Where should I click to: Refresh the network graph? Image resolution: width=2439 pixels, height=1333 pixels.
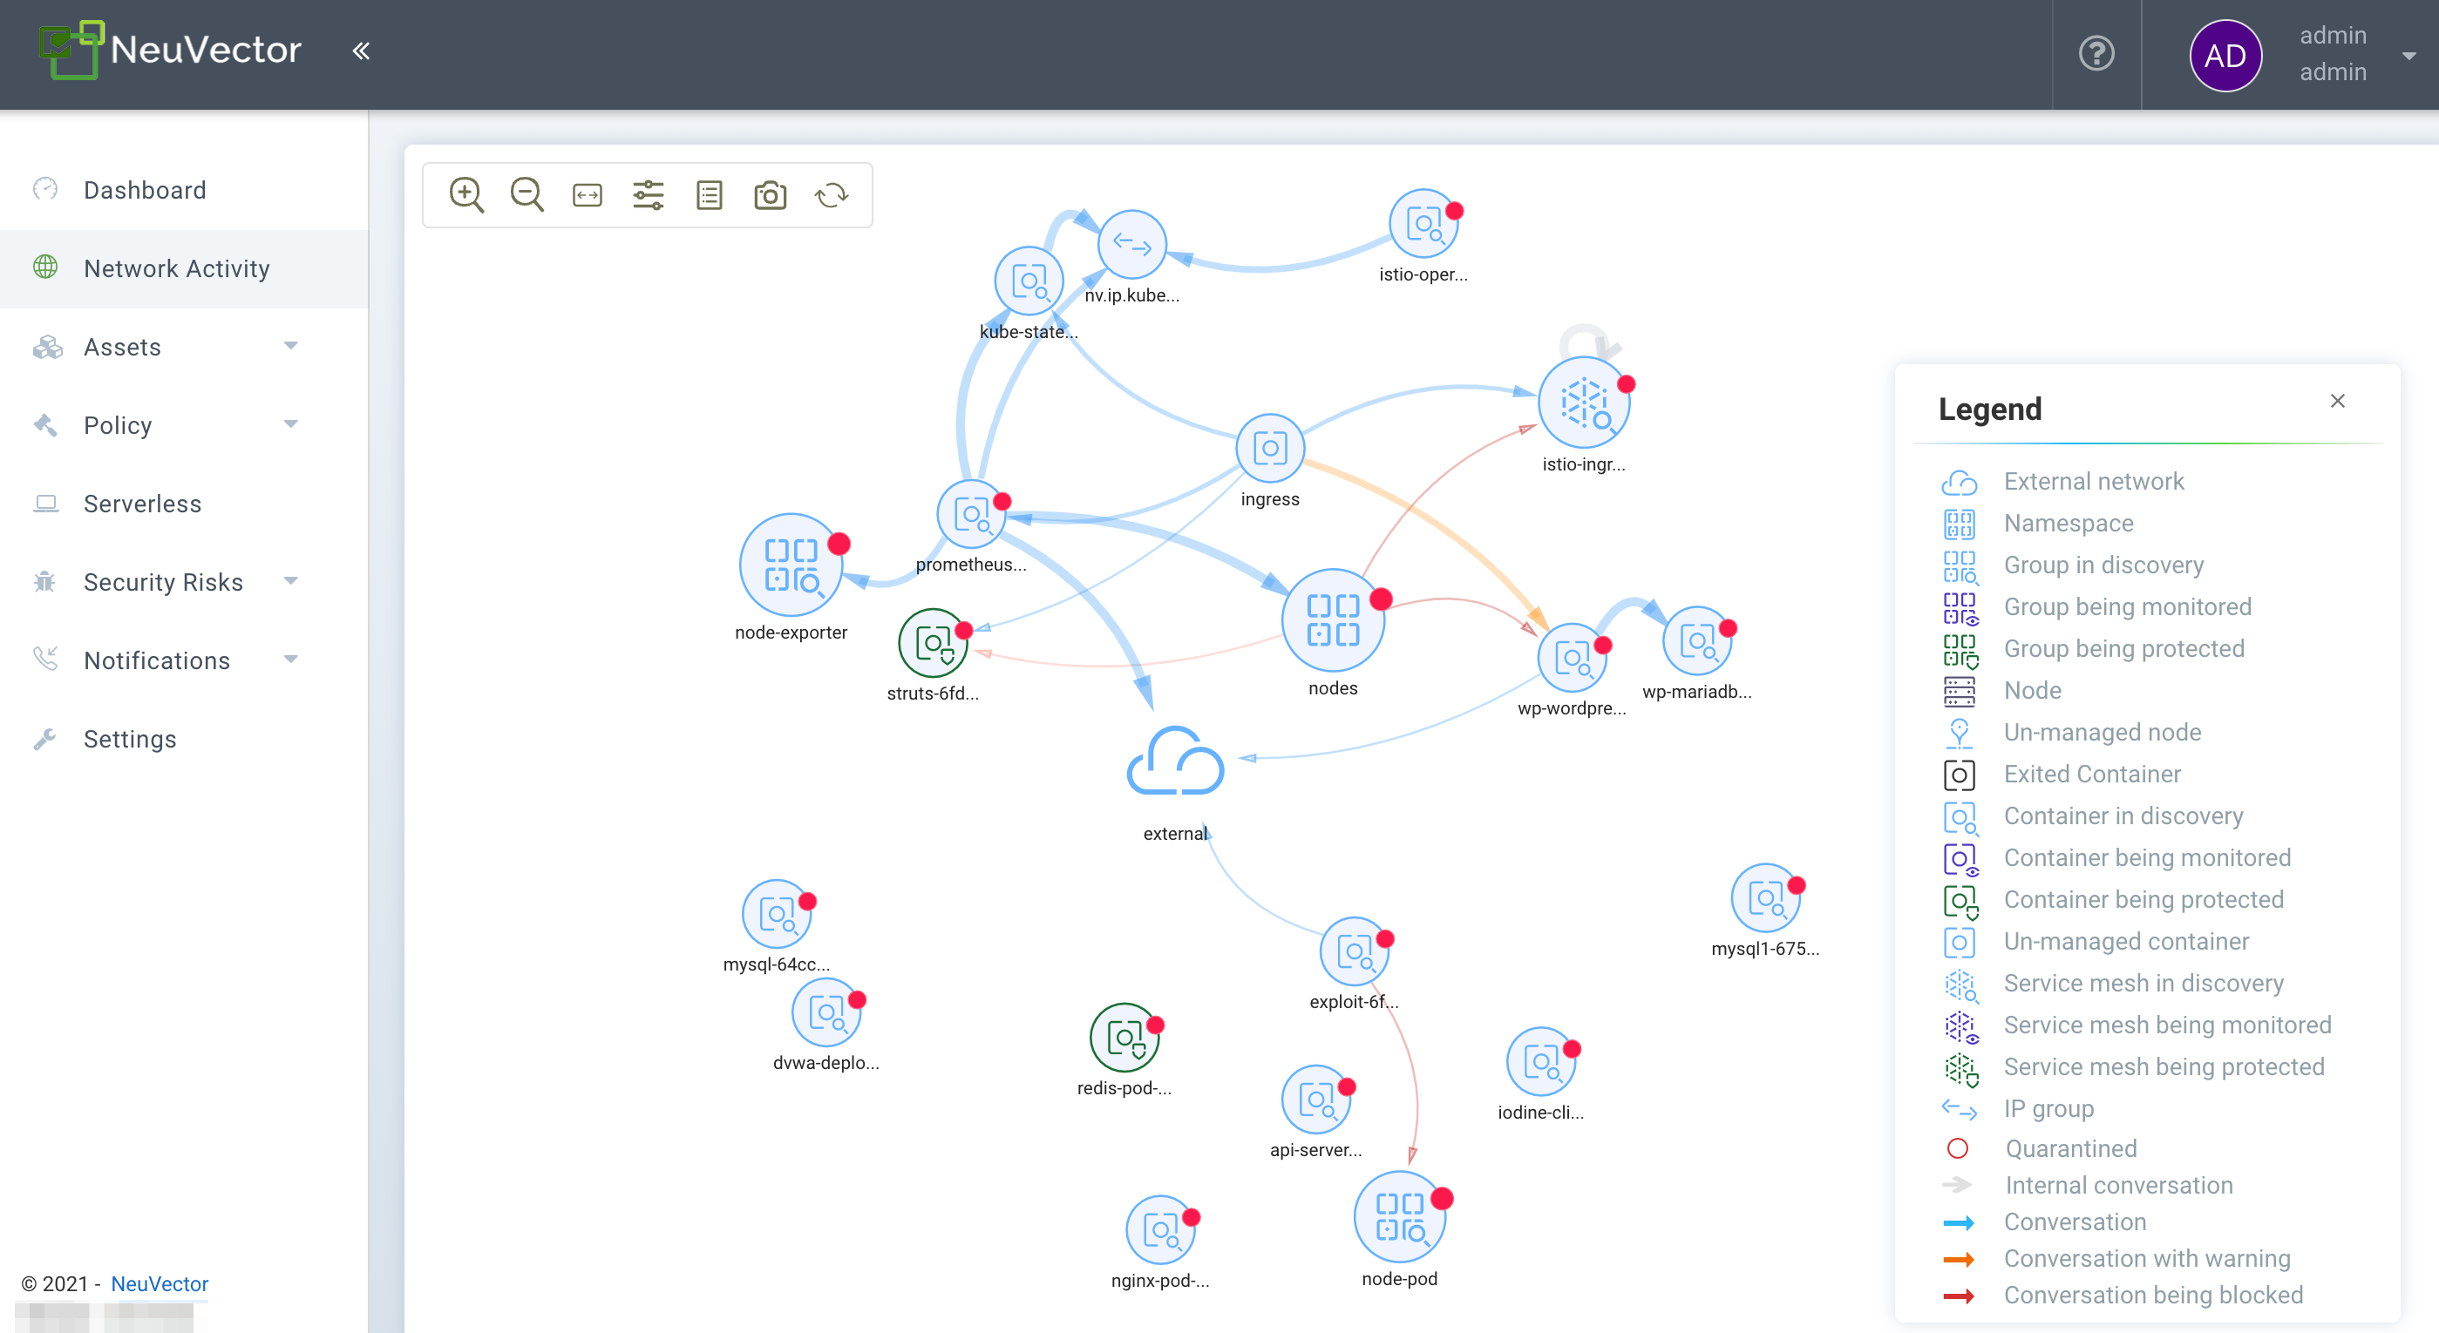[x=832, y=195]
